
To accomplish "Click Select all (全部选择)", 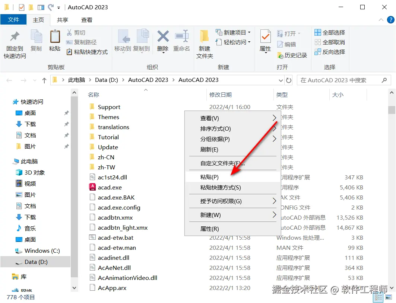I will tap(330, 32).
